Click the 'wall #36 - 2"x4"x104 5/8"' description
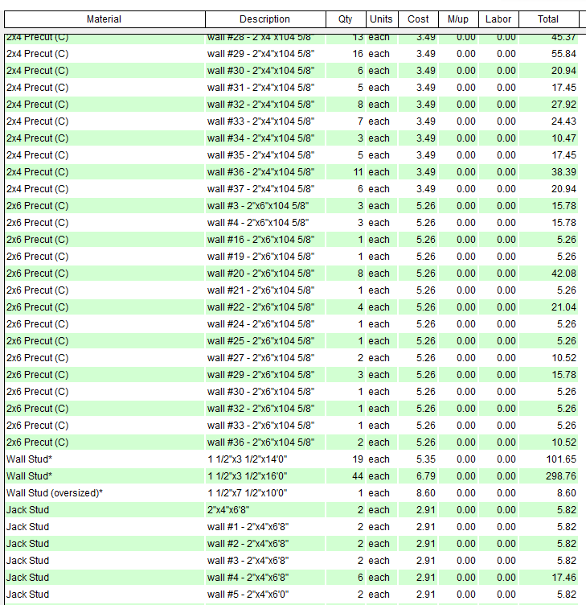The image size is (586, 605). point(265,172)
